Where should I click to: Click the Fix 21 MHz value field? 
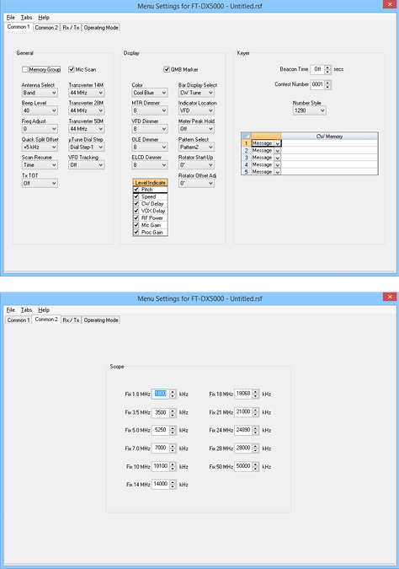tap(243, 412)
